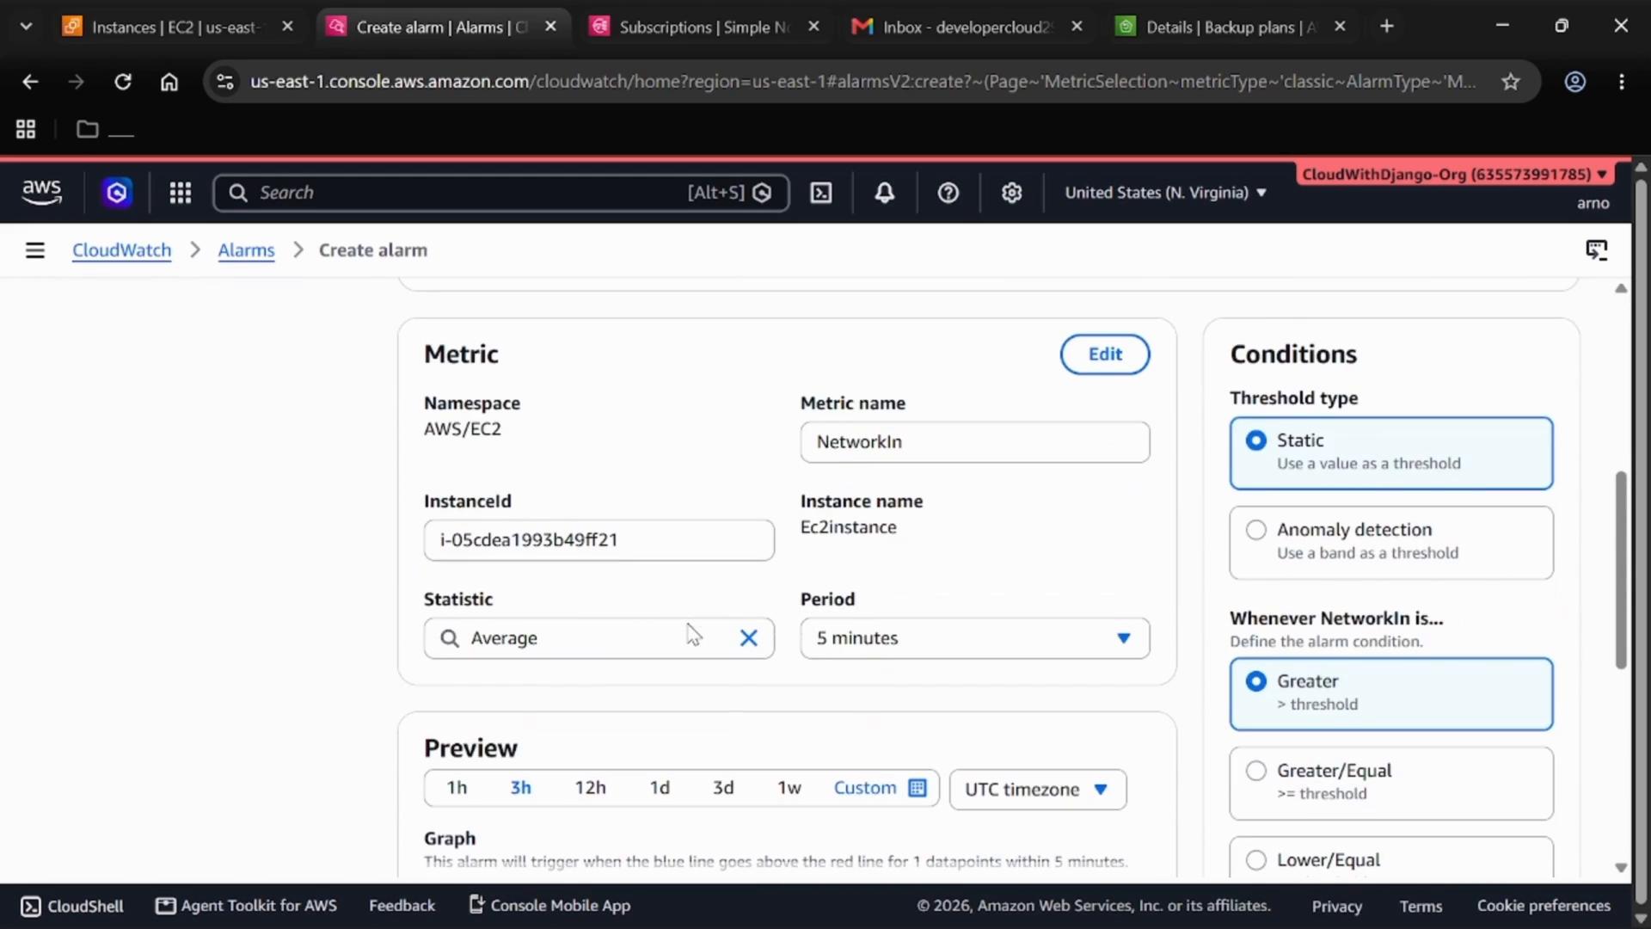
Task: Click the Metric name NetworkIn field
Action: (x=975, y=442)
